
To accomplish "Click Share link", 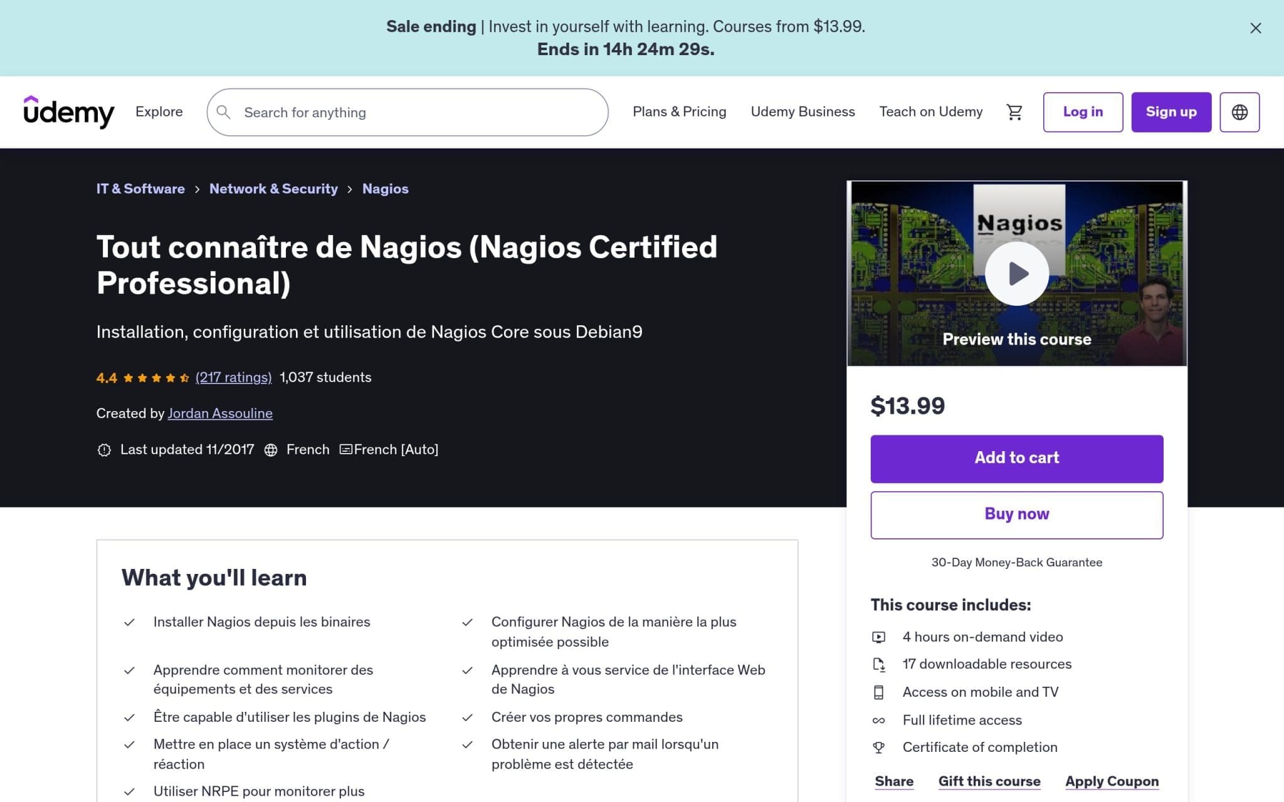I will (x=894, y=781).
